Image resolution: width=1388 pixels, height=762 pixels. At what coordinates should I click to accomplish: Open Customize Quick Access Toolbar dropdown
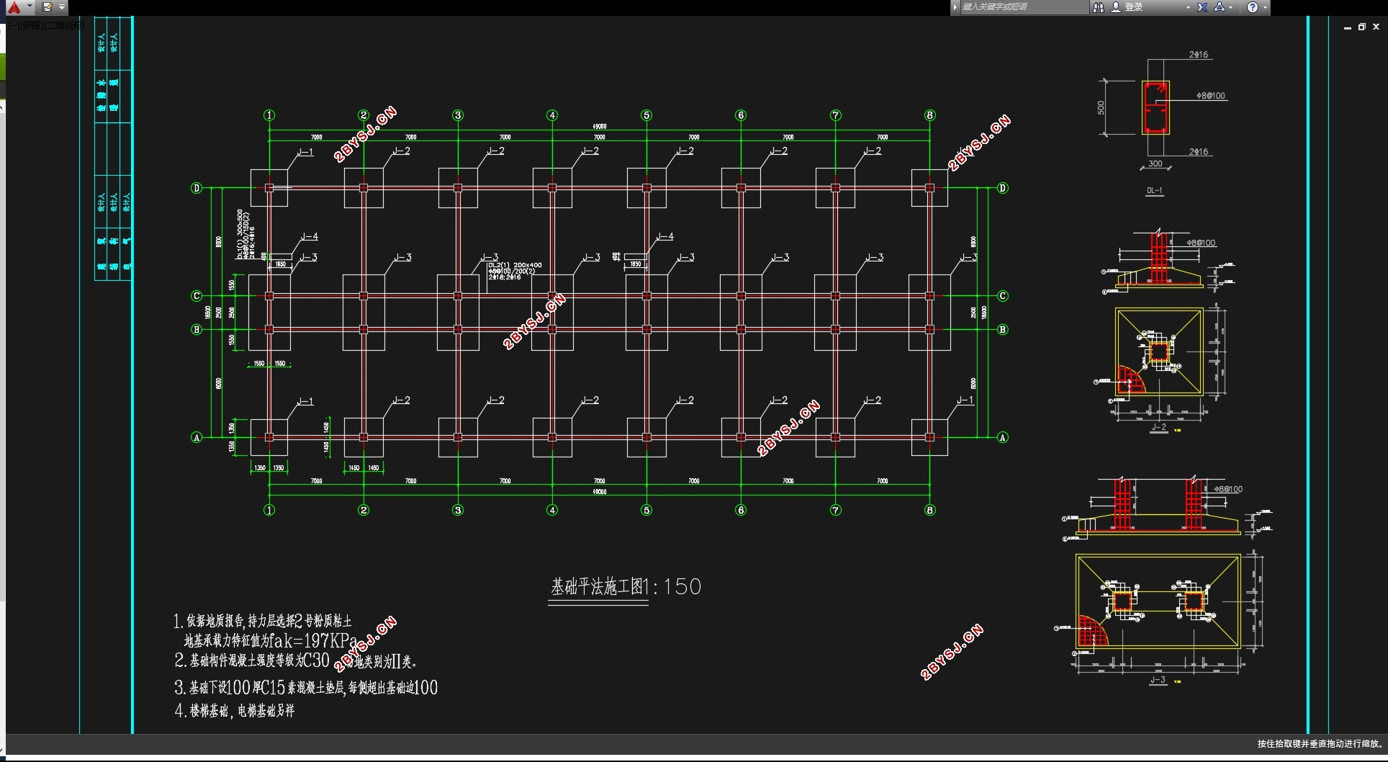coord(62,7)
